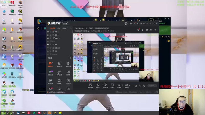
Task: Select the 三星次数 layer row
Action: tap(59, 48)
